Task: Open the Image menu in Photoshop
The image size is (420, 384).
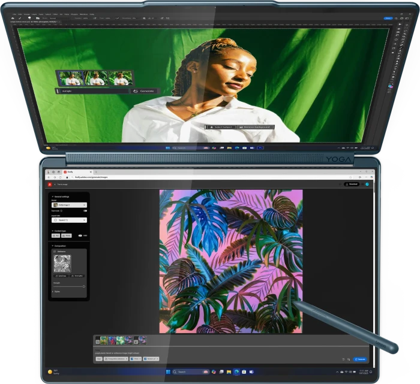Action: (27, 14)
